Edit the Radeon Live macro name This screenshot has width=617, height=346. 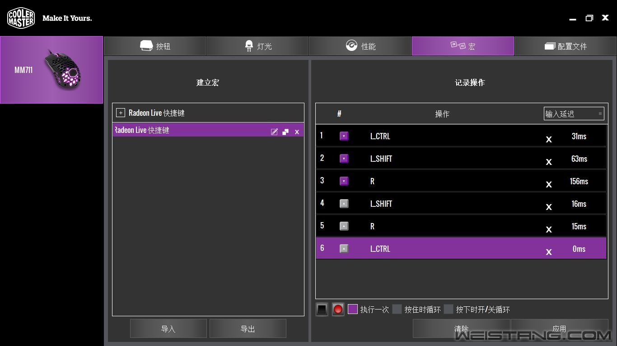[274, 132]
